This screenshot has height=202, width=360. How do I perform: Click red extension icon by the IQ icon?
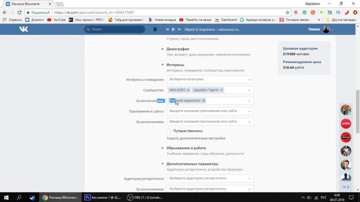346,12
